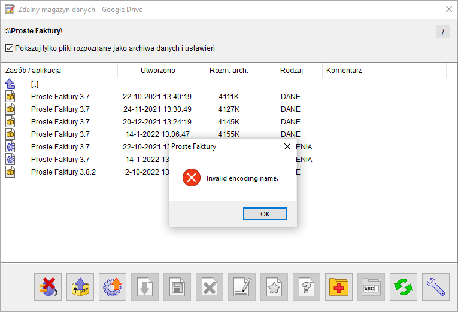Click the ':\\Proste Faktury\' path label
Screen dimensions: 458x312
coord(34,31)
